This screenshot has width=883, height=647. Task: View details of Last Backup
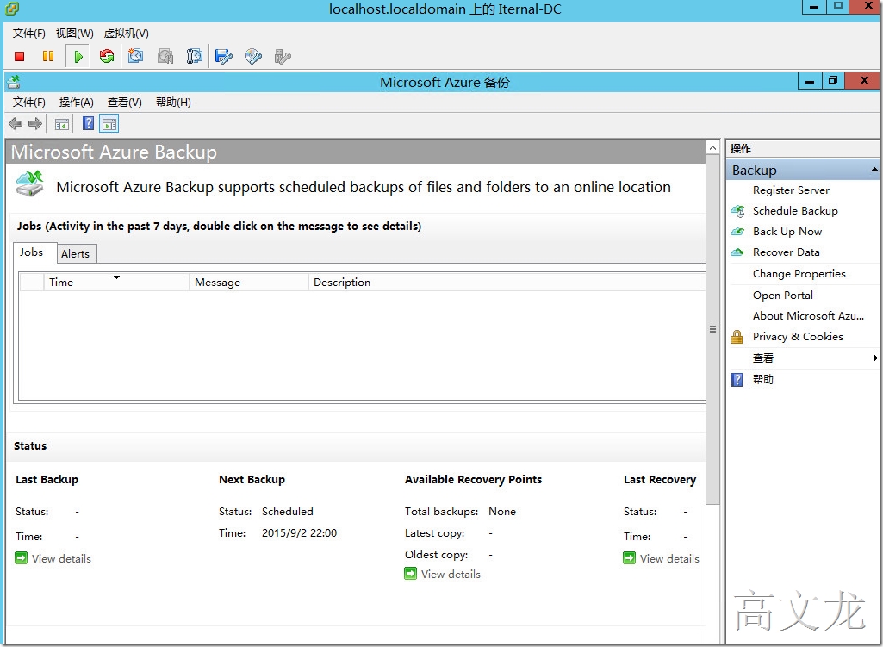tap(61, 558)
